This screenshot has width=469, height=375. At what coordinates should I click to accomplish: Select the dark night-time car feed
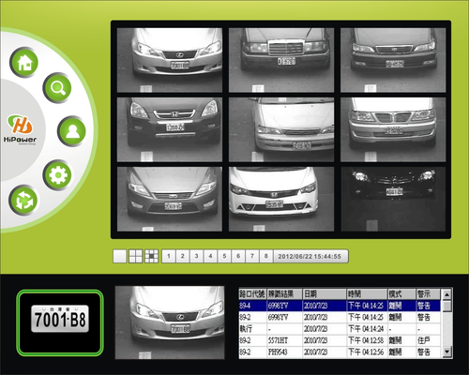393,199
